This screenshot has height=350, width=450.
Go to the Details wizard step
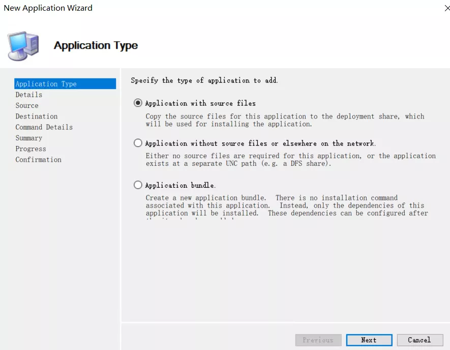29,95
